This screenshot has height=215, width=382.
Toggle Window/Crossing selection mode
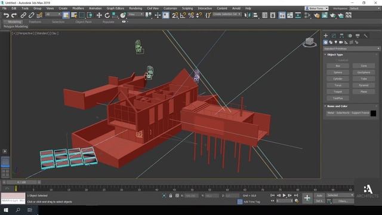pos(90,16)
